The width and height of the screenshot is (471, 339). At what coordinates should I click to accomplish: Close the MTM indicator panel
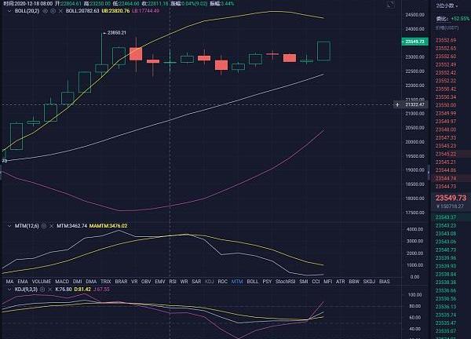(x=49, y=225)
